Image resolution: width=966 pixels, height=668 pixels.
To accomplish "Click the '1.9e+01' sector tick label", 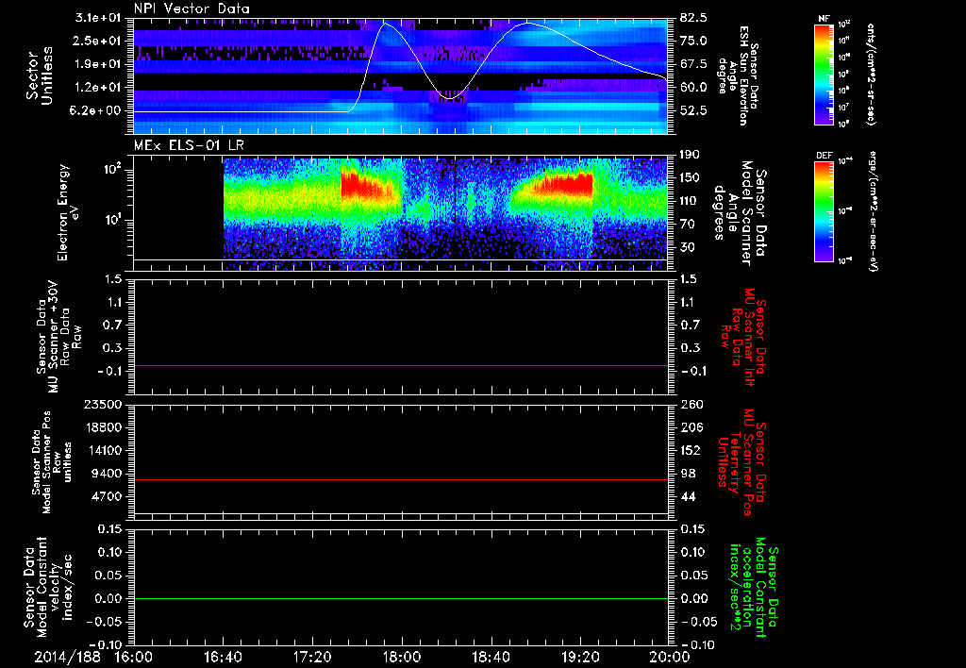I will (x=100, y=64).
